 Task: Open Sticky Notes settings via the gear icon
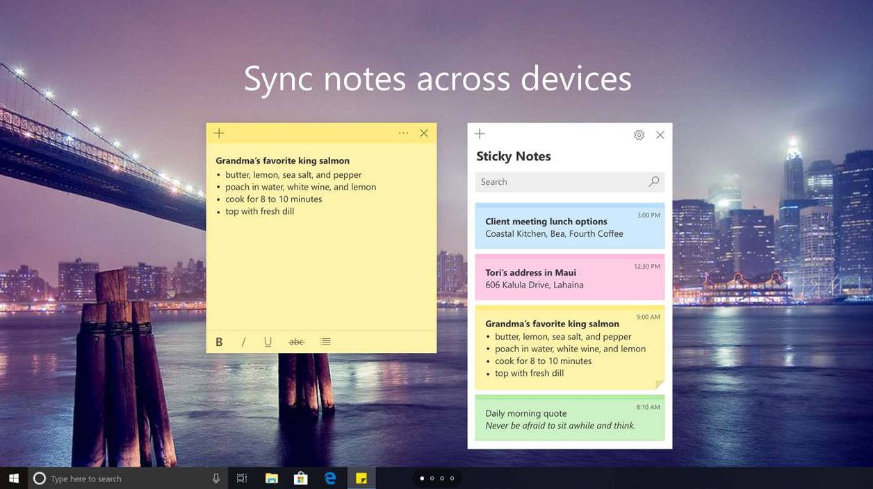pyautogui.click(x=639, y=135)
